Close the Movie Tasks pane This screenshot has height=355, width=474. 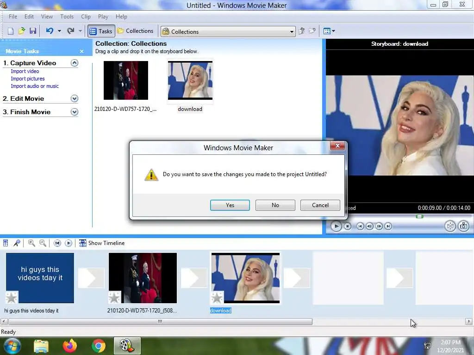(x=81, y=51)
